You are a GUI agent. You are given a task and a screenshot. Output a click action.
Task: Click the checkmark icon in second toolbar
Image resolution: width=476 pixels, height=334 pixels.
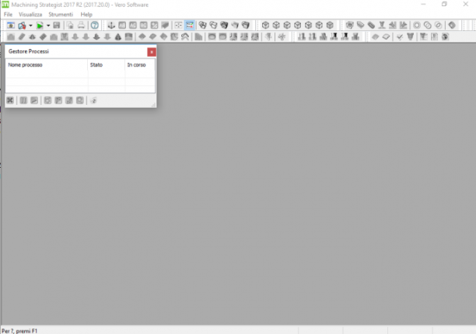tap(400, 37)
